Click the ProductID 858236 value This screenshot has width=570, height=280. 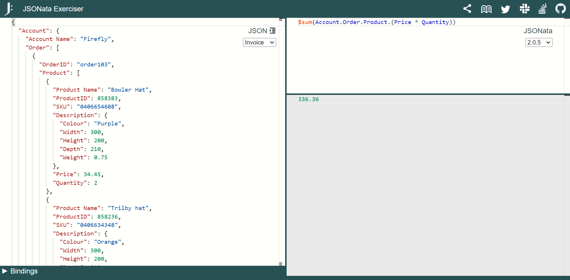pos(108,217)
